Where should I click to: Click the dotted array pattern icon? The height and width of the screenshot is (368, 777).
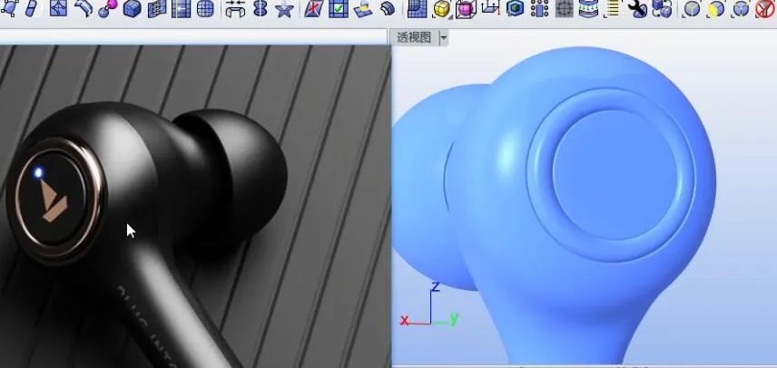[x=539, y=8]
